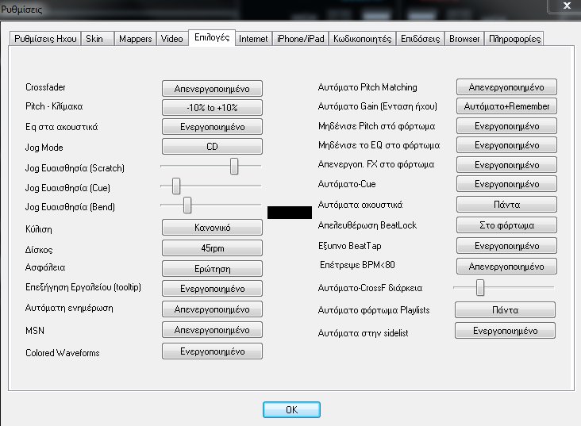Change Jog Mode CD option
Screen dimensions: 581x426
[212, 147]
